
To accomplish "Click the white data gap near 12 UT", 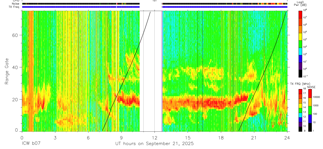I will [151, 71].
